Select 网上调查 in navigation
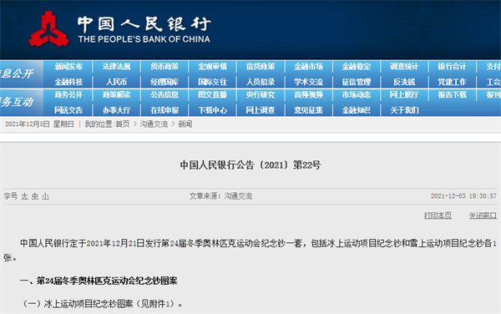 261,110
